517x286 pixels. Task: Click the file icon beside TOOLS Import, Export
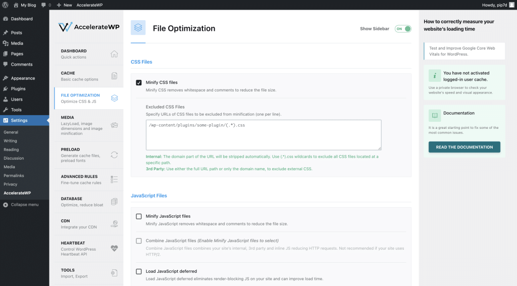coord(114,273)
